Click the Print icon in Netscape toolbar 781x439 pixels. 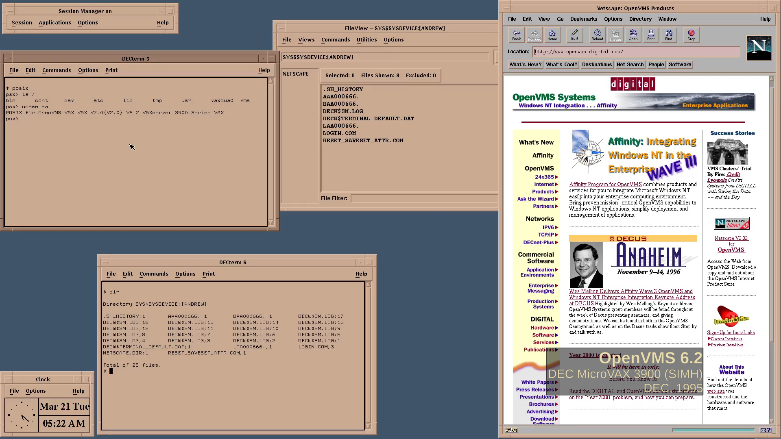pos(651,35)
